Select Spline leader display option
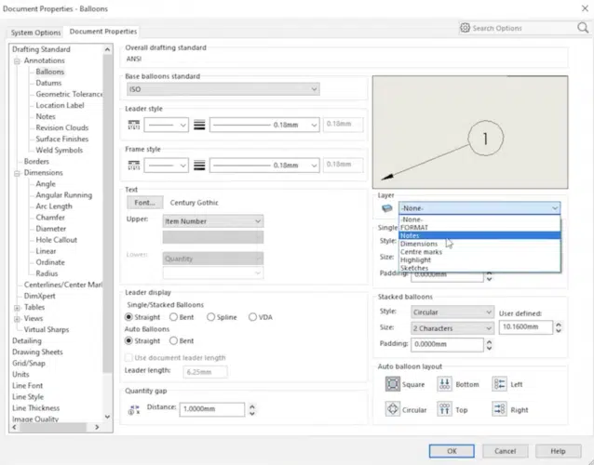This screenshot has height=465, width=594. point(211,317)
